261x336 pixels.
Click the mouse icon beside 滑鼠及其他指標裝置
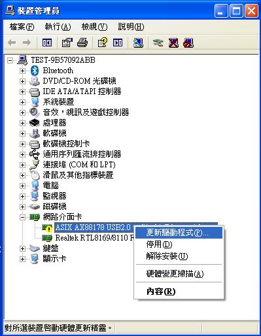click(35, 175)
